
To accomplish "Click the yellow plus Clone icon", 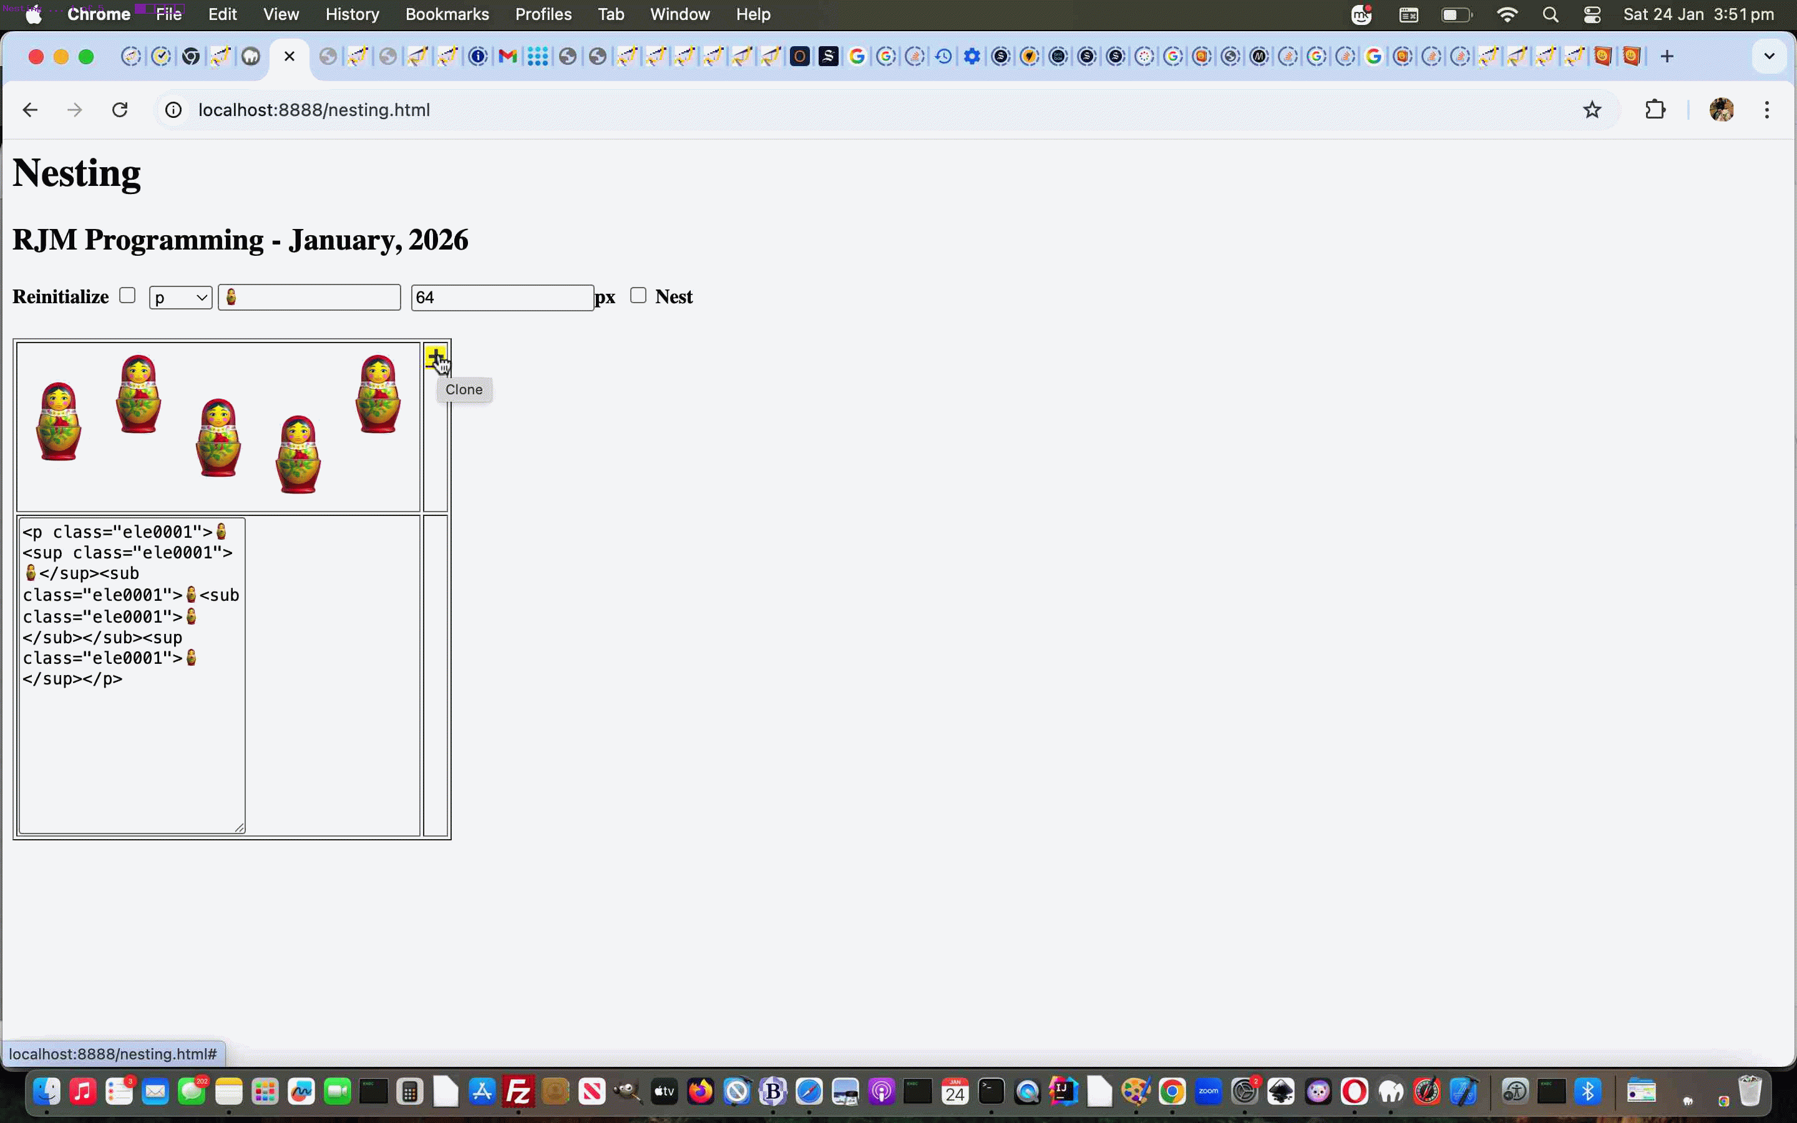I will click(434, 356).
